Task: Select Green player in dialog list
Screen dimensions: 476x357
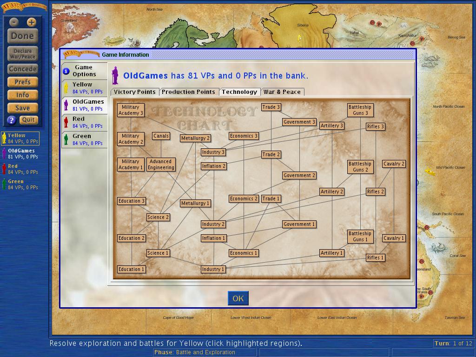Action: 85,139
